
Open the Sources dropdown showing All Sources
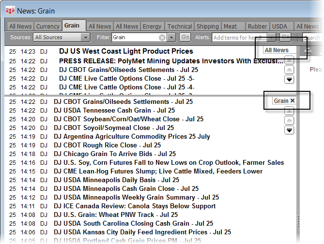62,38
